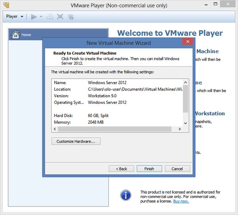The width and height of the screenshot is (238, 215).
Task: Click the Workstation heading behind the wizard
Action: tap(210, 113)
